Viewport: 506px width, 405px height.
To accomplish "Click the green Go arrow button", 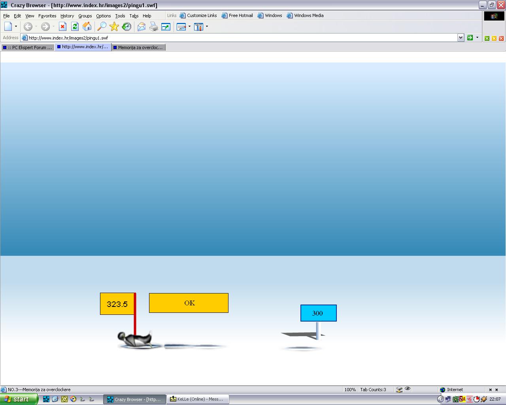I will point(470,38).
